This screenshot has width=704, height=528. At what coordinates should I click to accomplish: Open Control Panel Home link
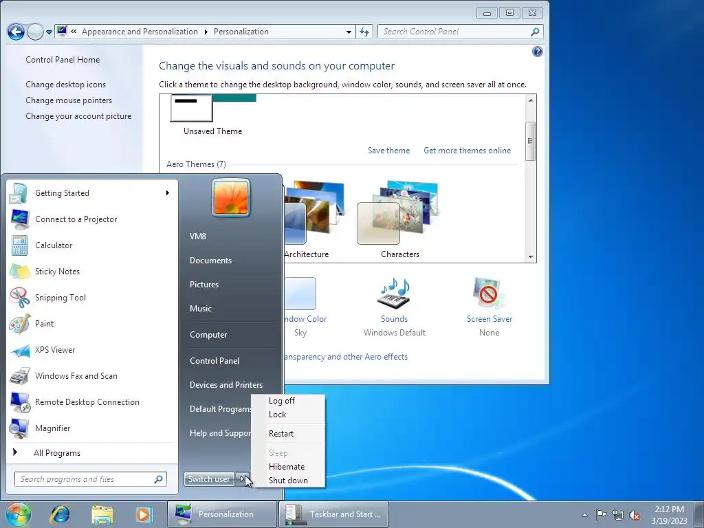point(63,60)
